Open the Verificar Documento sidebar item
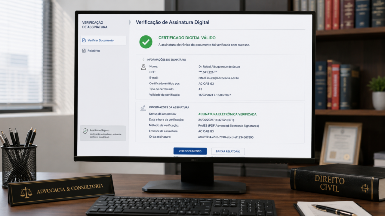Viewport: 385px width, 216px height. [x=103, y=40]
